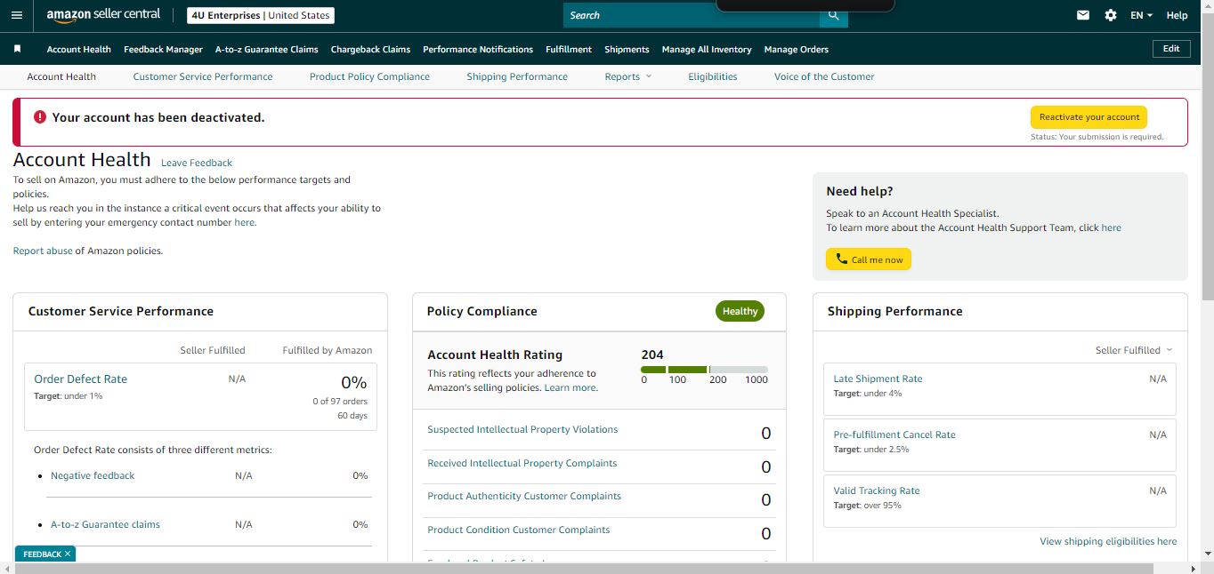
Task: Open Product Authenticity Customer Complaints
Action: [524, 496]
